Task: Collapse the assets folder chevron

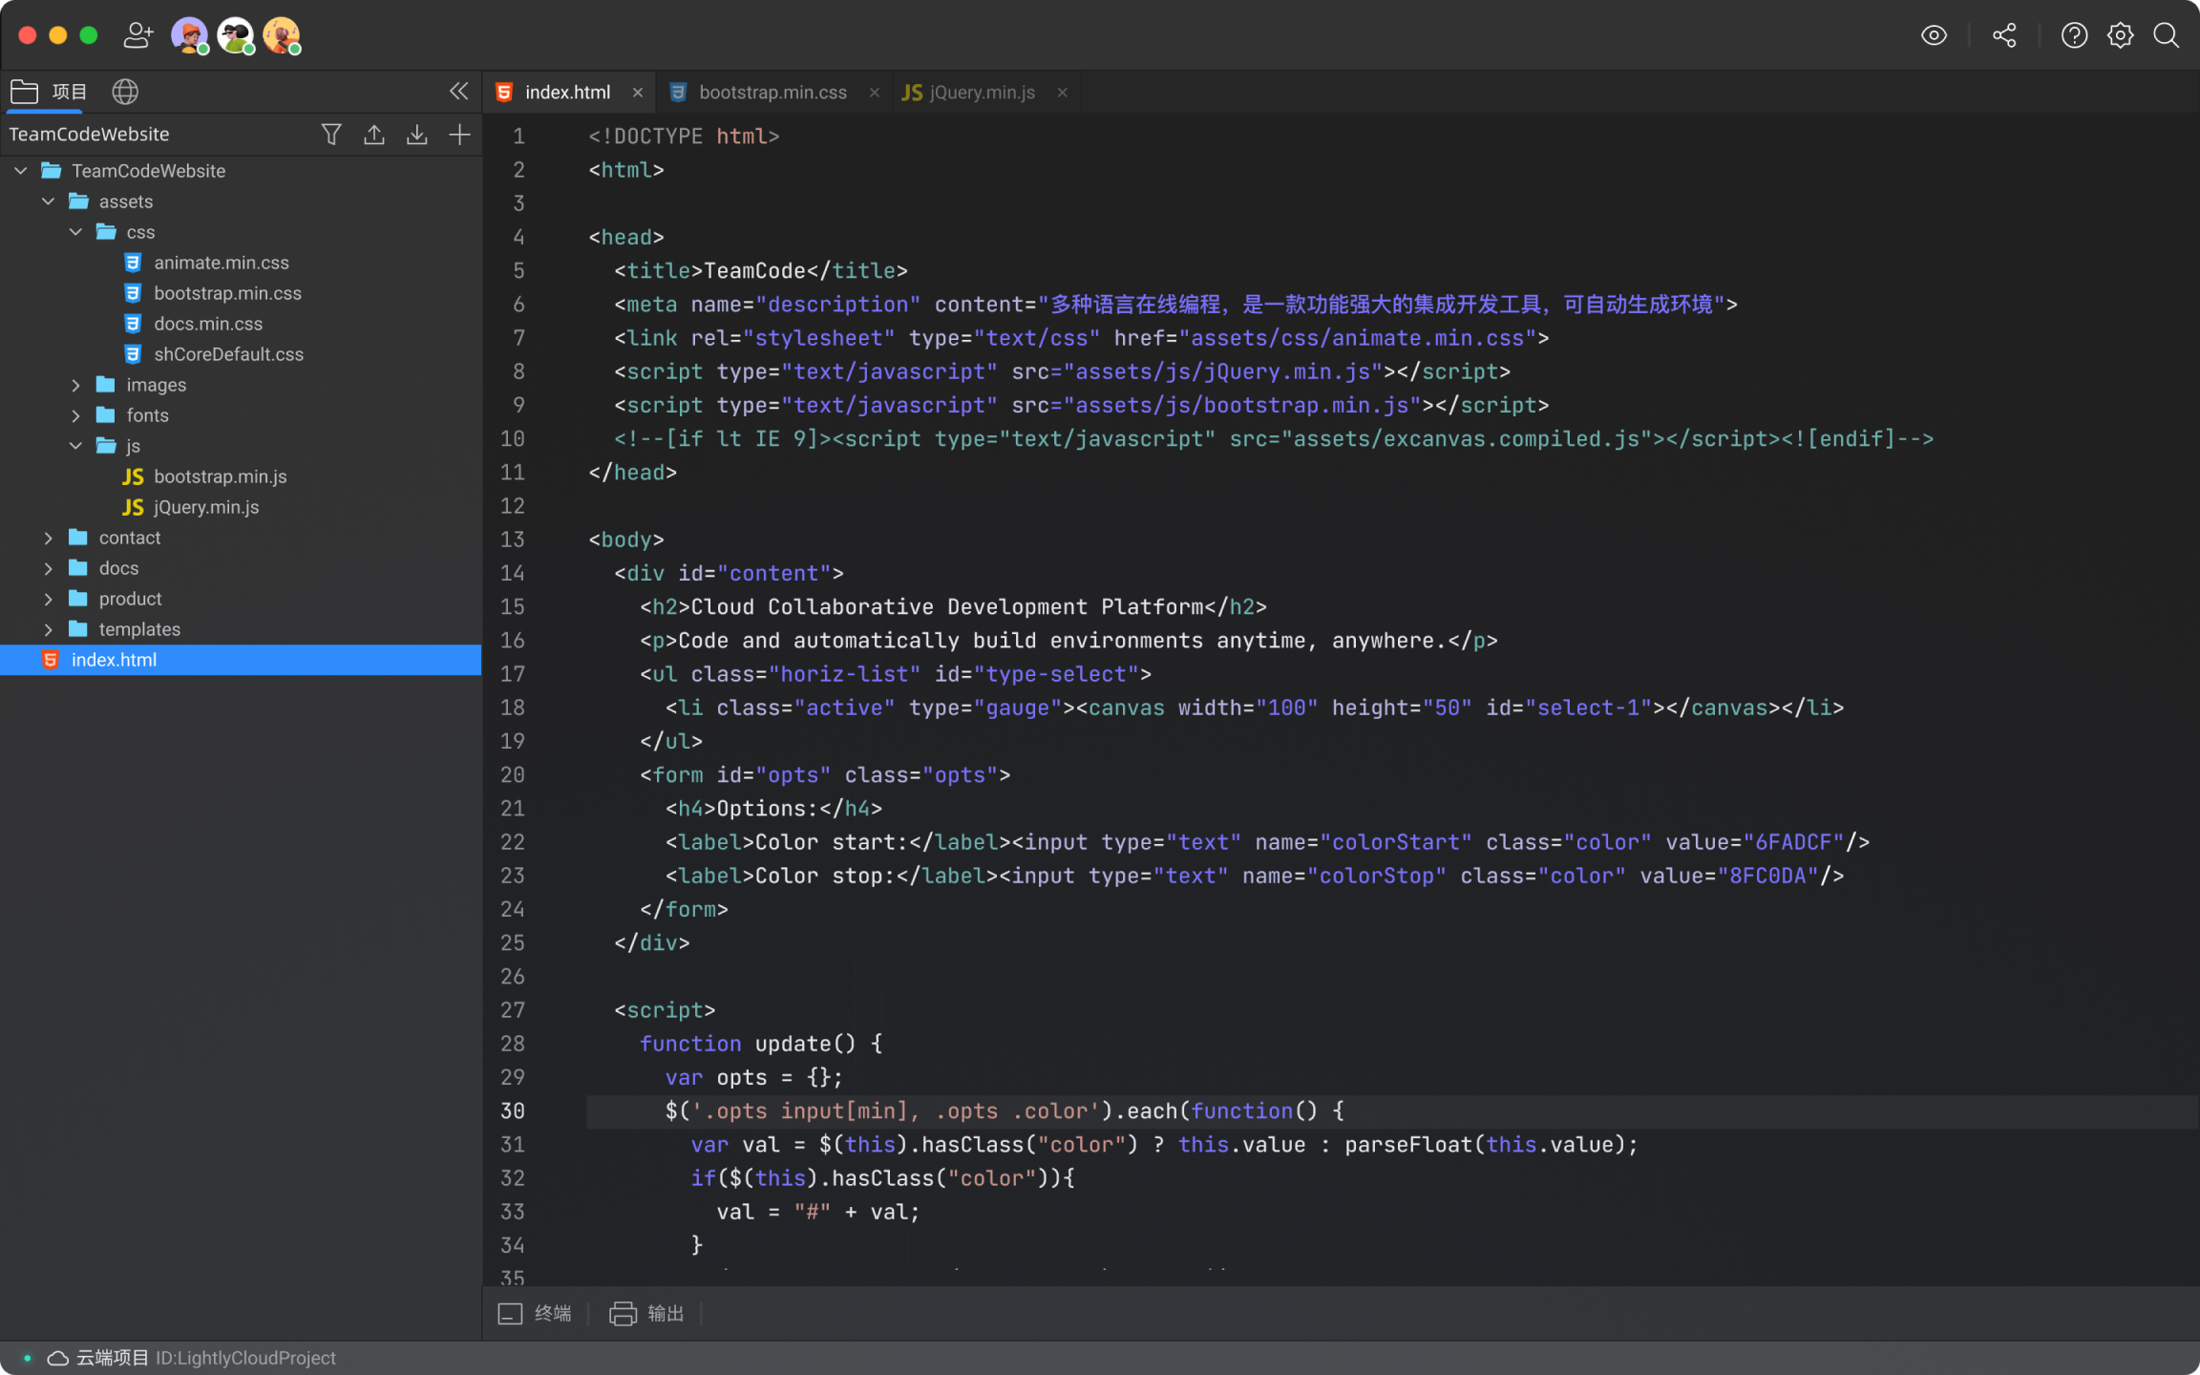Action: 48,201
